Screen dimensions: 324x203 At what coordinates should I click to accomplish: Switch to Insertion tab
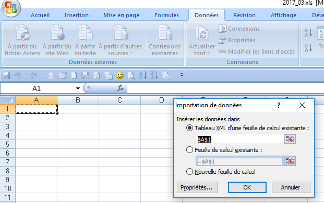77,15
